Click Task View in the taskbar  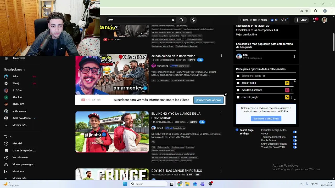(171, 184)
